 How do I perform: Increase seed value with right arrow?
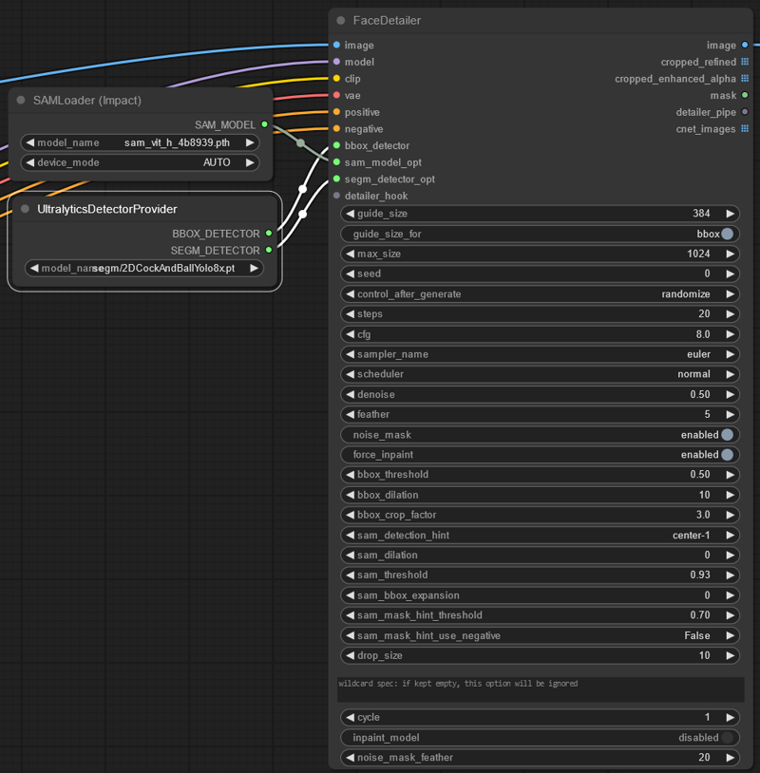tap(730, 273)
